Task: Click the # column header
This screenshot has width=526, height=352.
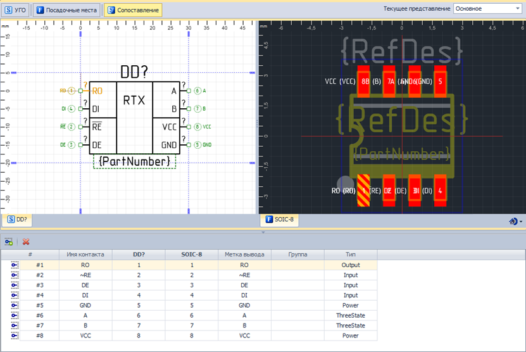Action: pyautogui.click(x=30, y=255)
